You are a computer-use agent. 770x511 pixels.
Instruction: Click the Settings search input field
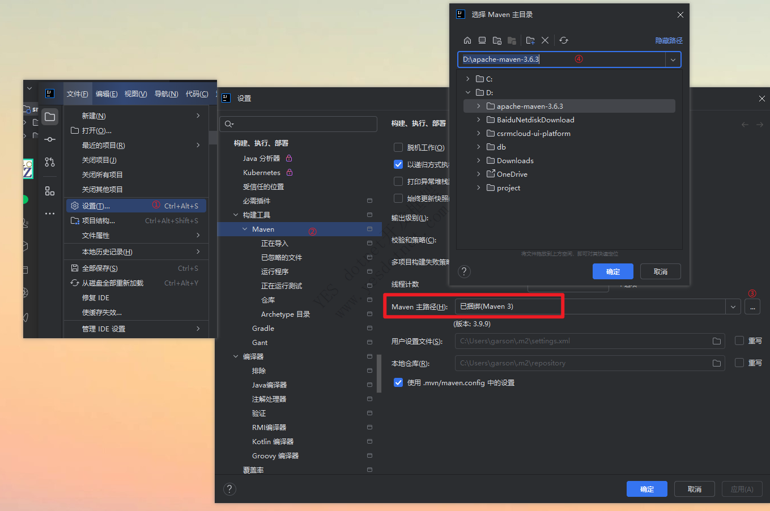(298, 124)
